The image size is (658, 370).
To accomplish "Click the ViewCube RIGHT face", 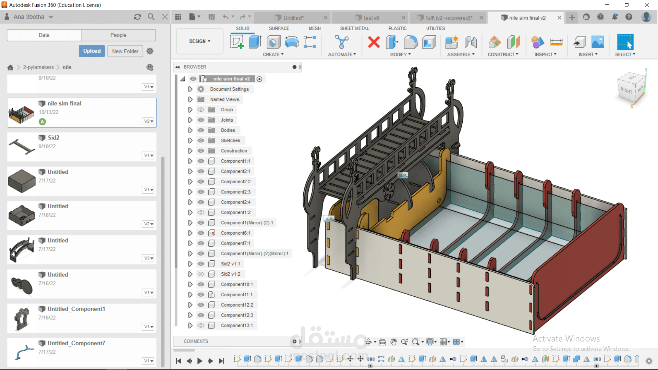I will (x=626, y=90).
